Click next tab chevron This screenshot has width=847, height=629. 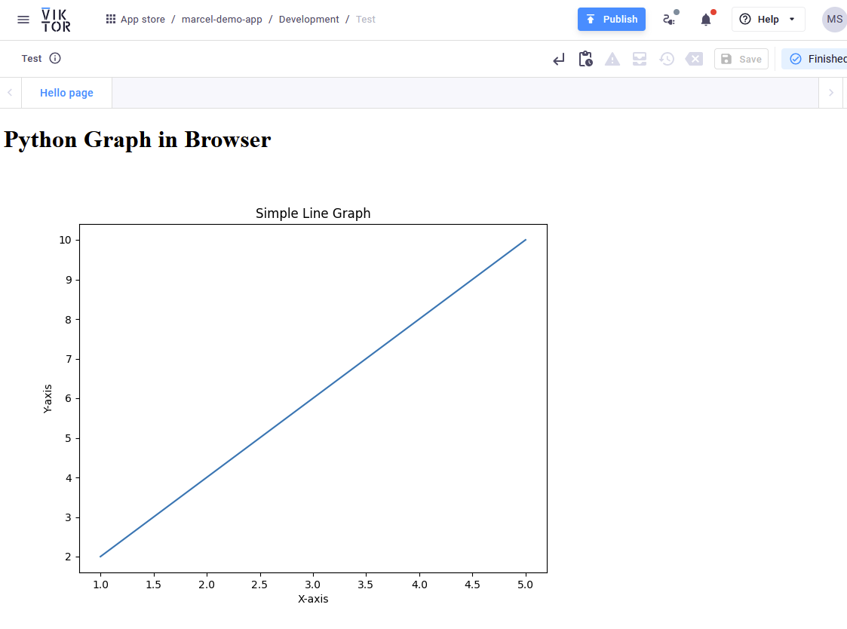[x=831, y=93]
